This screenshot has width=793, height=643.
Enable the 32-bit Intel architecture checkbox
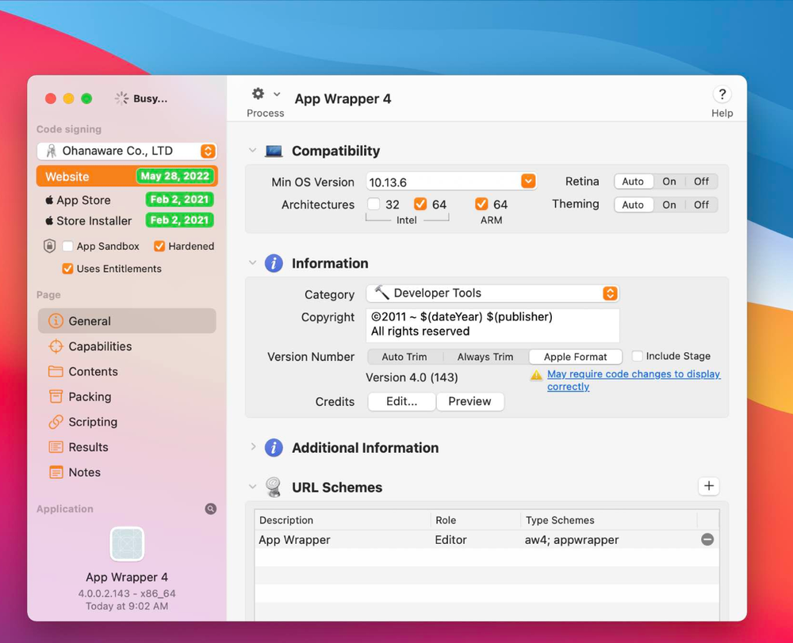point(374,205)
